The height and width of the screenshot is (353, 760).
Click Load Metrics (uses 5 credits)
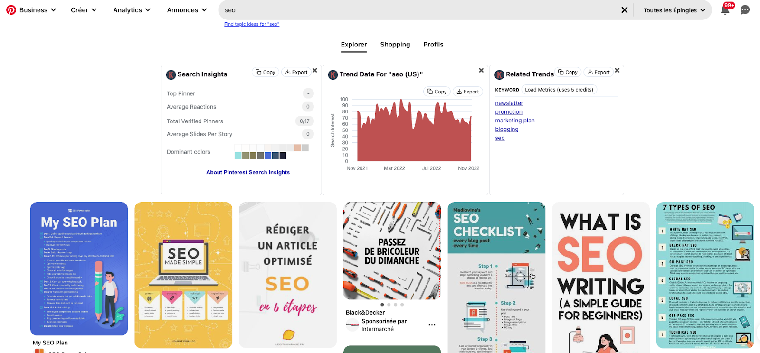pyautogui.click(x=559, y=90)
